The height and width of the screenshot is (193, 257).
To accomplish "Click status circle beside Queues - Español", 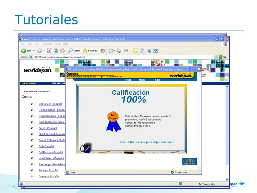I will (x=32, y=176).
